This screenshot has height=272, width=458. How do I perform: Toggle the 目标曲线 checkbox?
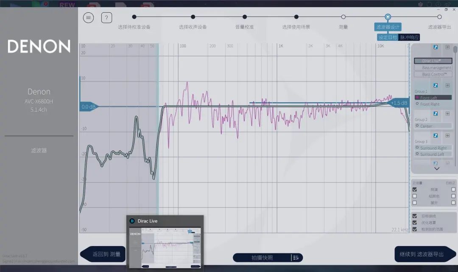pos(414,216)
